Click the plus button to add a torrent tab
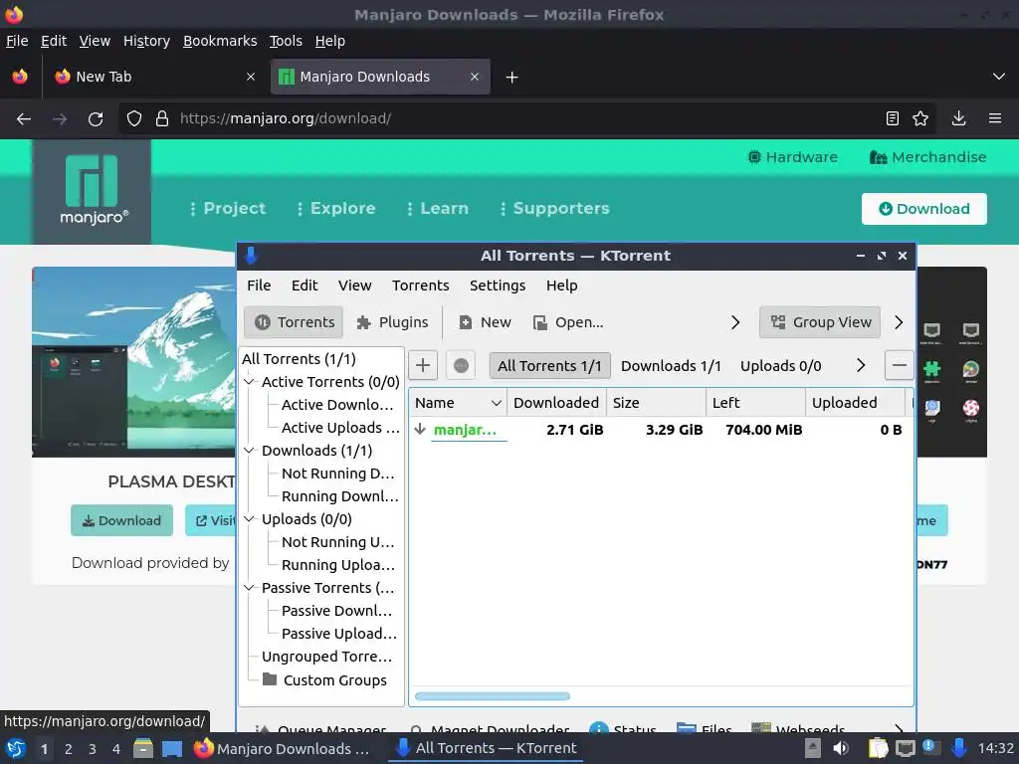The width and height of the screenshot is (1019, 764). click(x=423, y=365)
